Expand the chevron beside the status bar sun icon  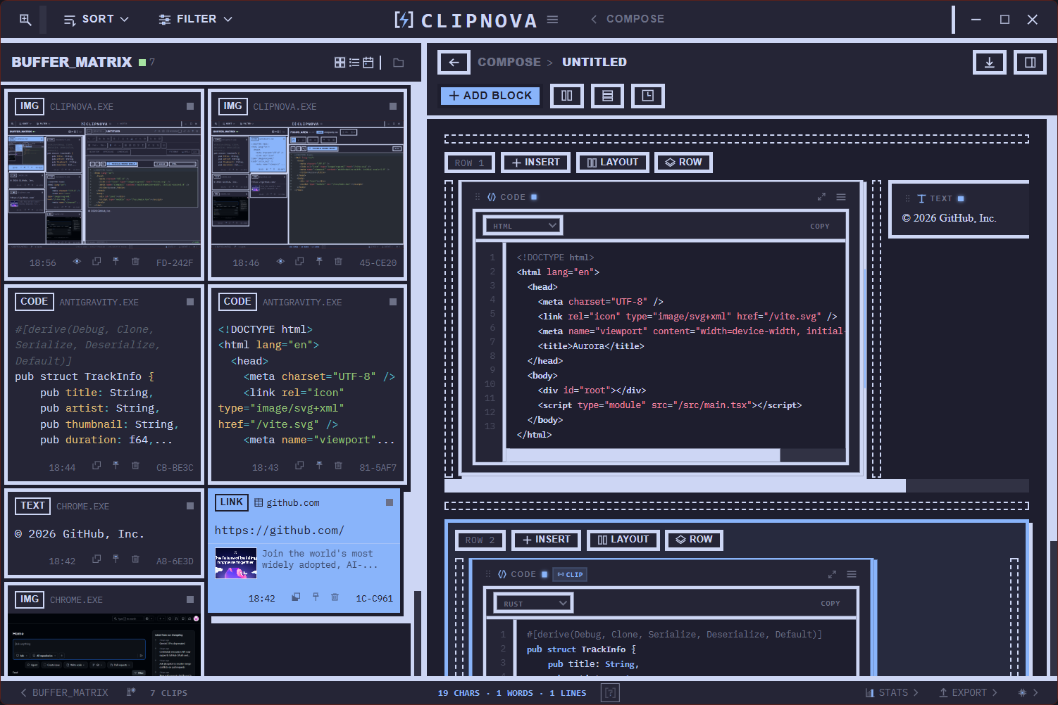1035,693
